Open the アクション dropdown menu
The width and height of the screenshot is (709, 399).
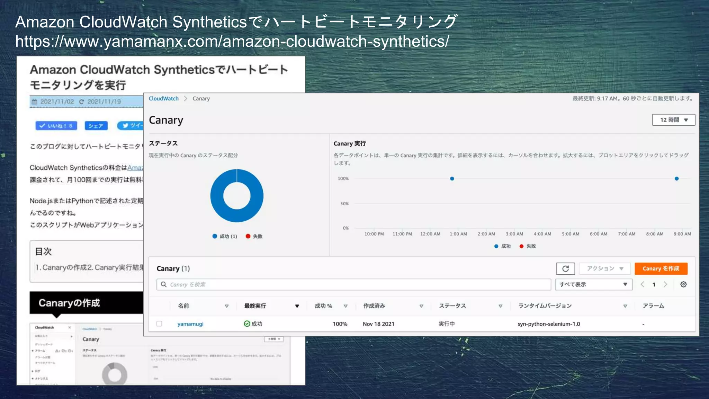(605, 268)
